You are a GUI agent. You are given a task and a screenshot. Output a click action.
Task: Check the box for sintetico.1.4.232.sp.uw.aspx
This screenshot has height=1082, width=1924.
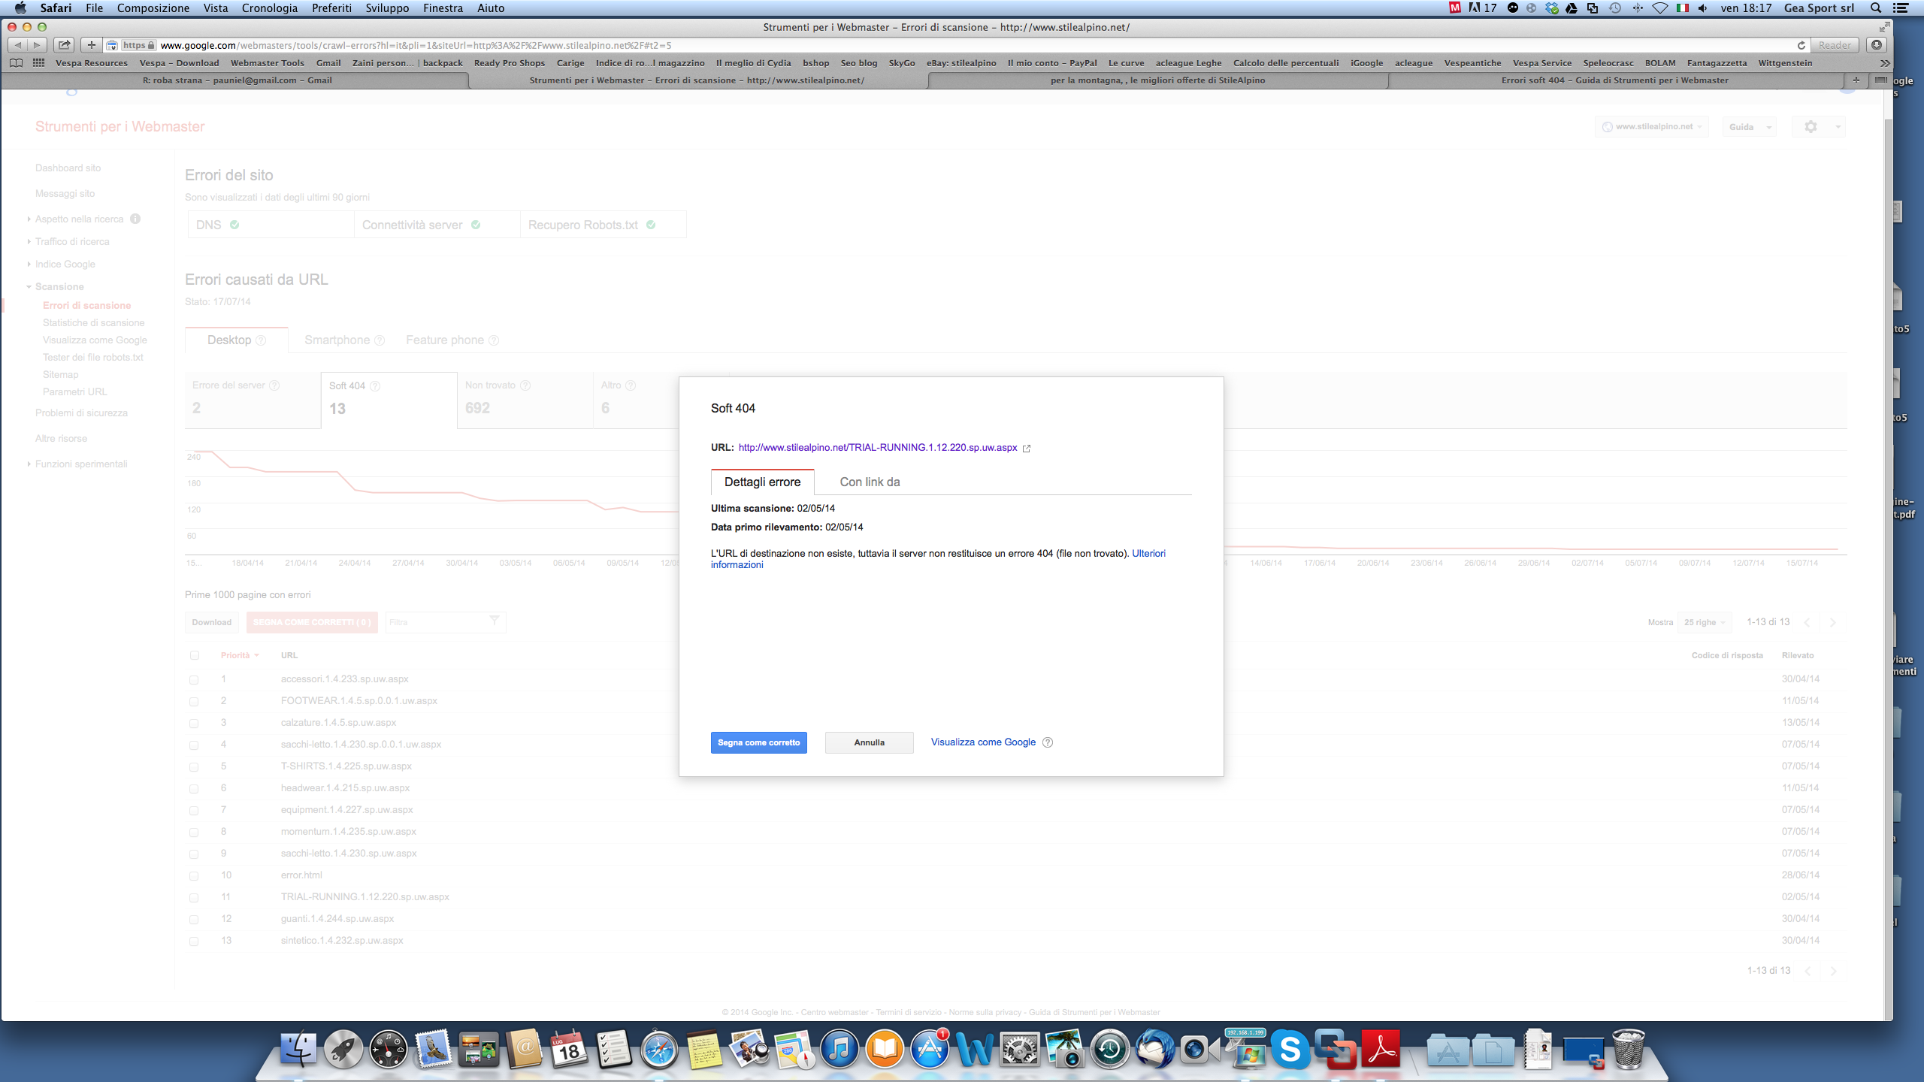(194, 941)
